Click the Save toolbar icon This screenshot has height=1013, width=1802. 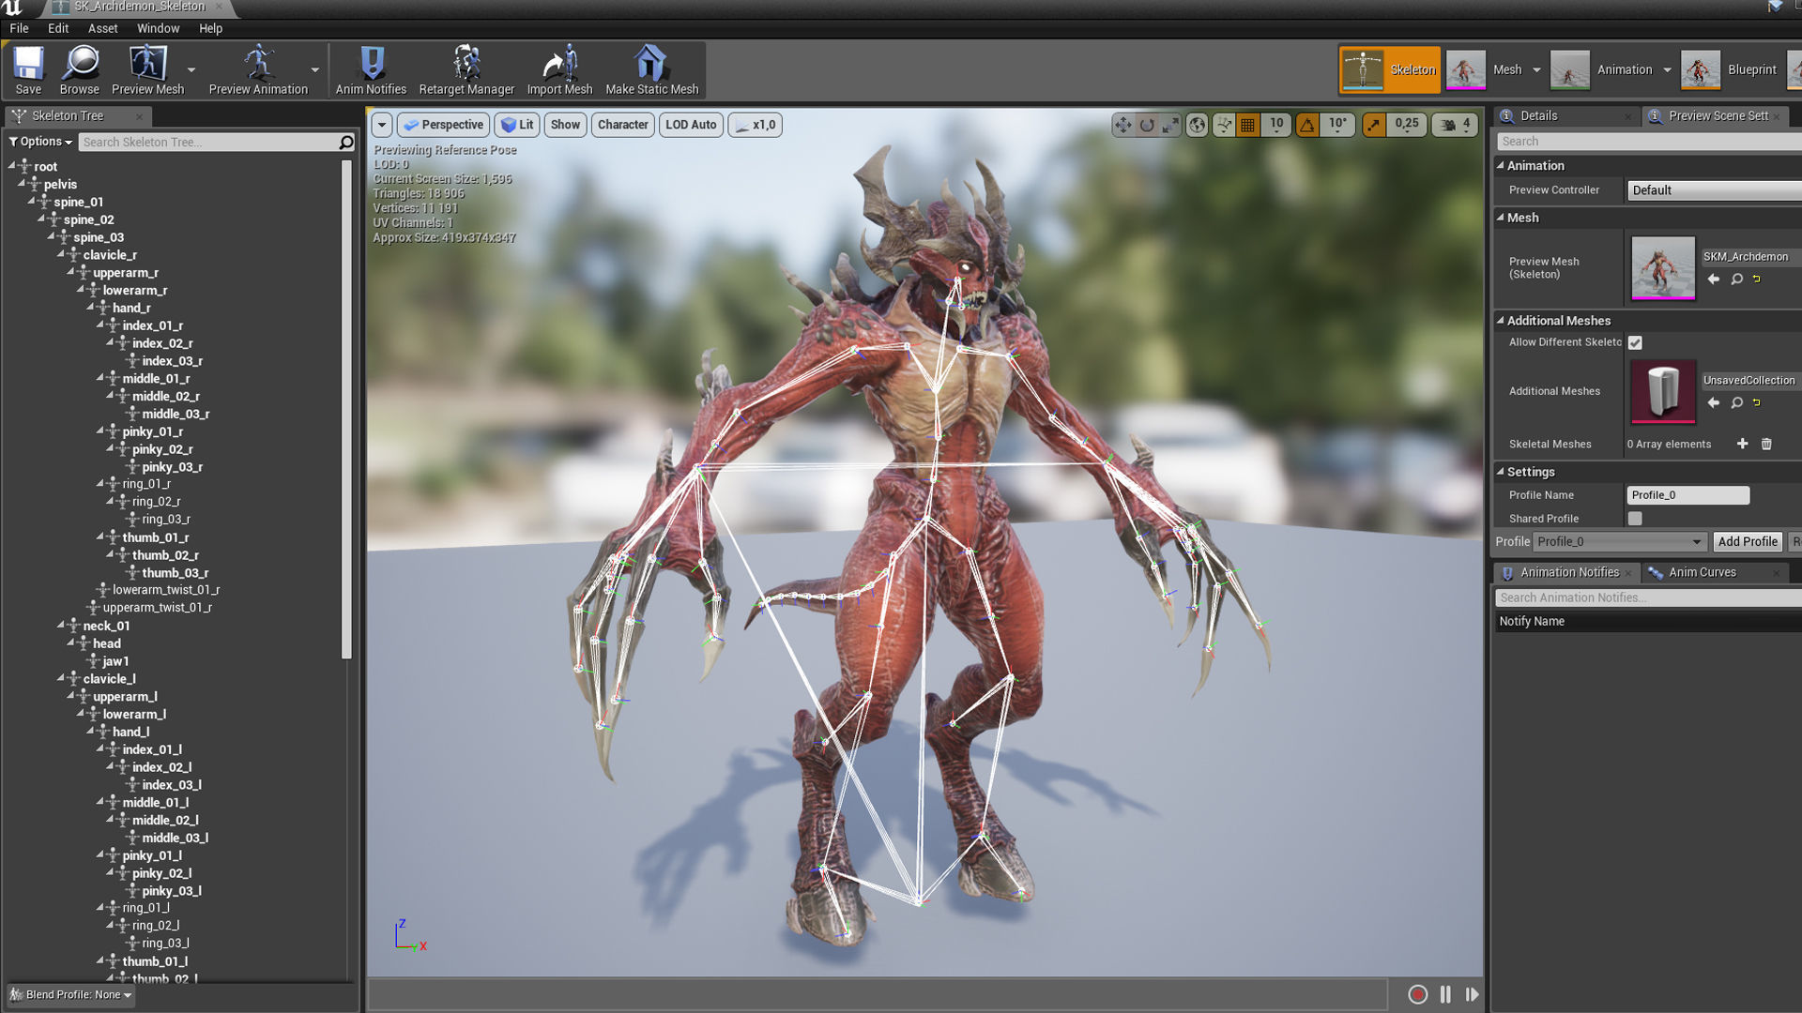(28, 70)
